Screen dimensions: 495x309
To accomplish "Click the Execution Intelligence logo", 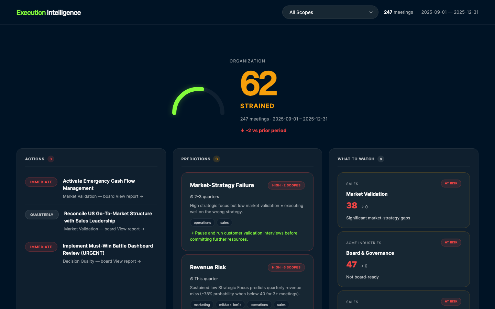I will coord(48,12).
